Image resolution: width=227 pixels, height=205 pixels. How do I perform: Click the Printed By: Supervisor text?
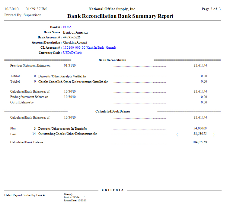pyautogui.click(x=23, y=15)
